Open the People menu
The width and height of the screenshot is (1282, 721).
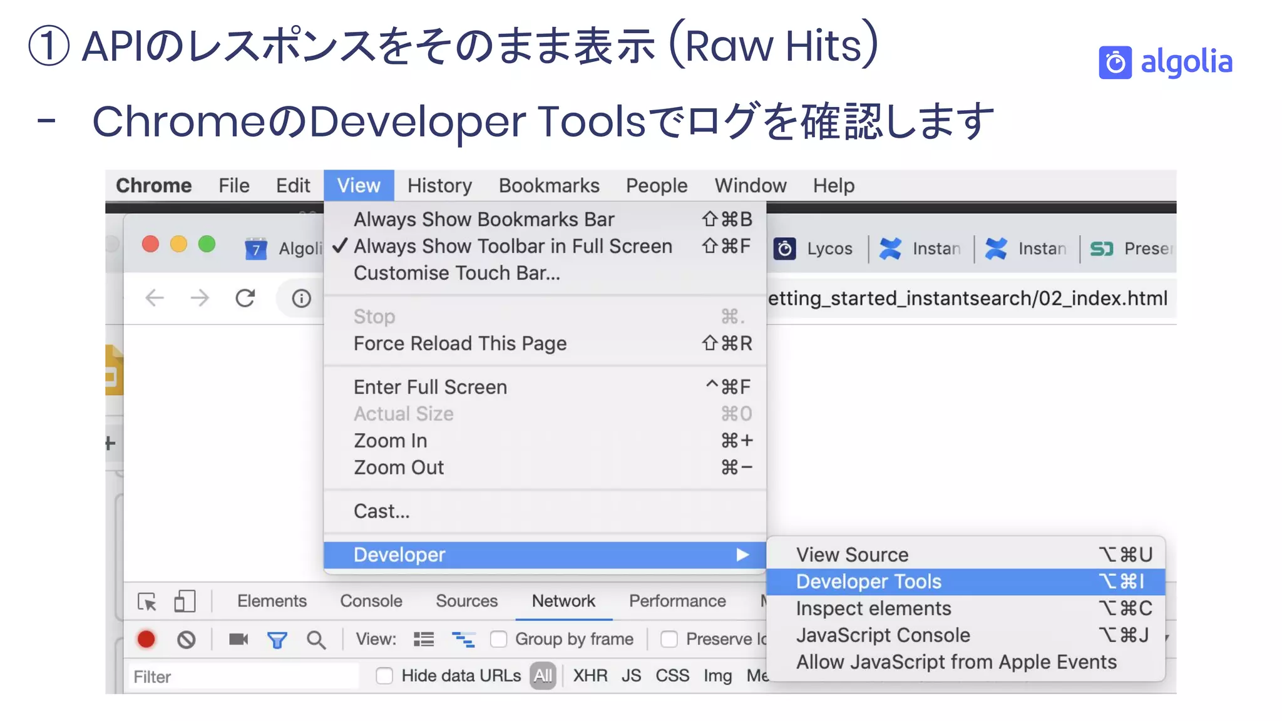(x=657, y=186)
